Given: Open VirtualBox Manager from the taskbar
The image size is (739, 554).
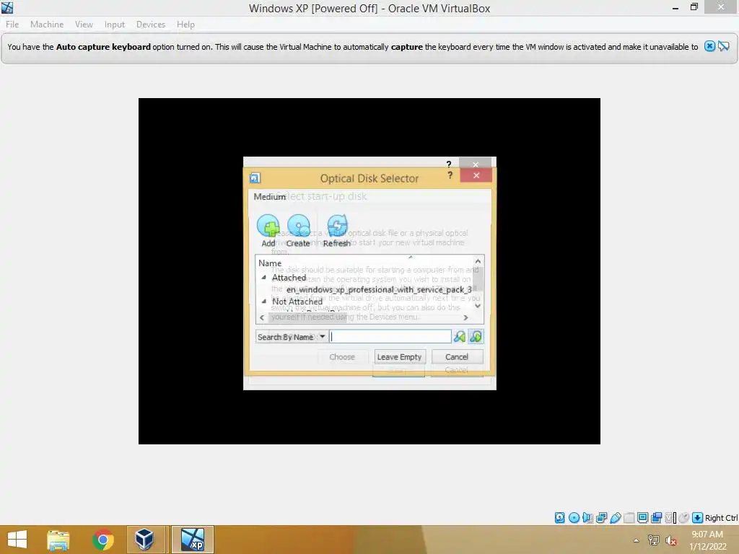Looking at the screenshot, I should 144,540.
